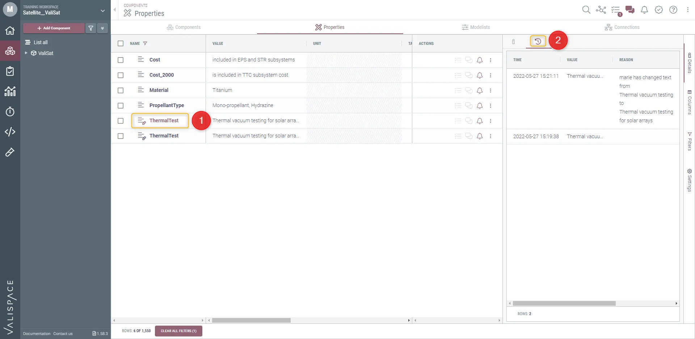Open the first details tab icon in side panel
The width and height of the screenshot is (695, 339).
pyautogui.click(x=513, y=42)
